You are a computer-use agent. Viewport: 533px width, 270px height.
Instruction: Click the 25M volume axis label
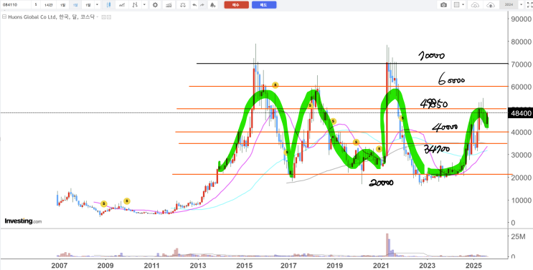pyautogui.click(x=519, y=236)
